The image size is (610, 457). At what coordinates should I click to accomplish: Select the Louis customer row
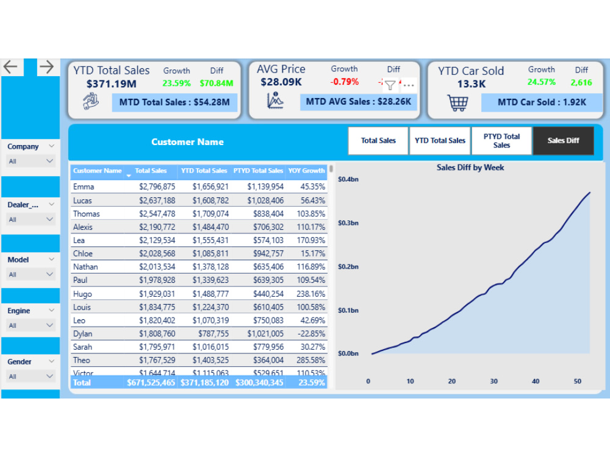[x=199, y=307]
